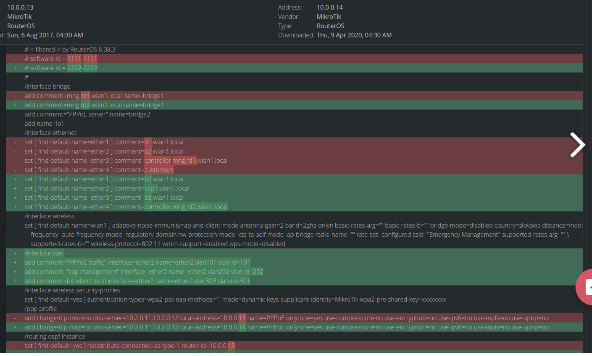Select added line 'software id = 2222-2222'
The width and height of the screenshot is (592, 356).
(294, 68)
